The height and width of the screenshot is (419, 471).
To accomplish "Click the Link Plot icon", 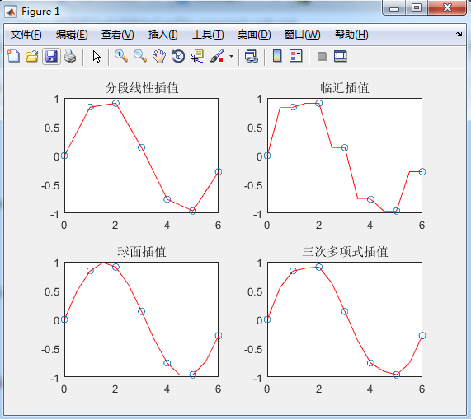I will [251, 56].
